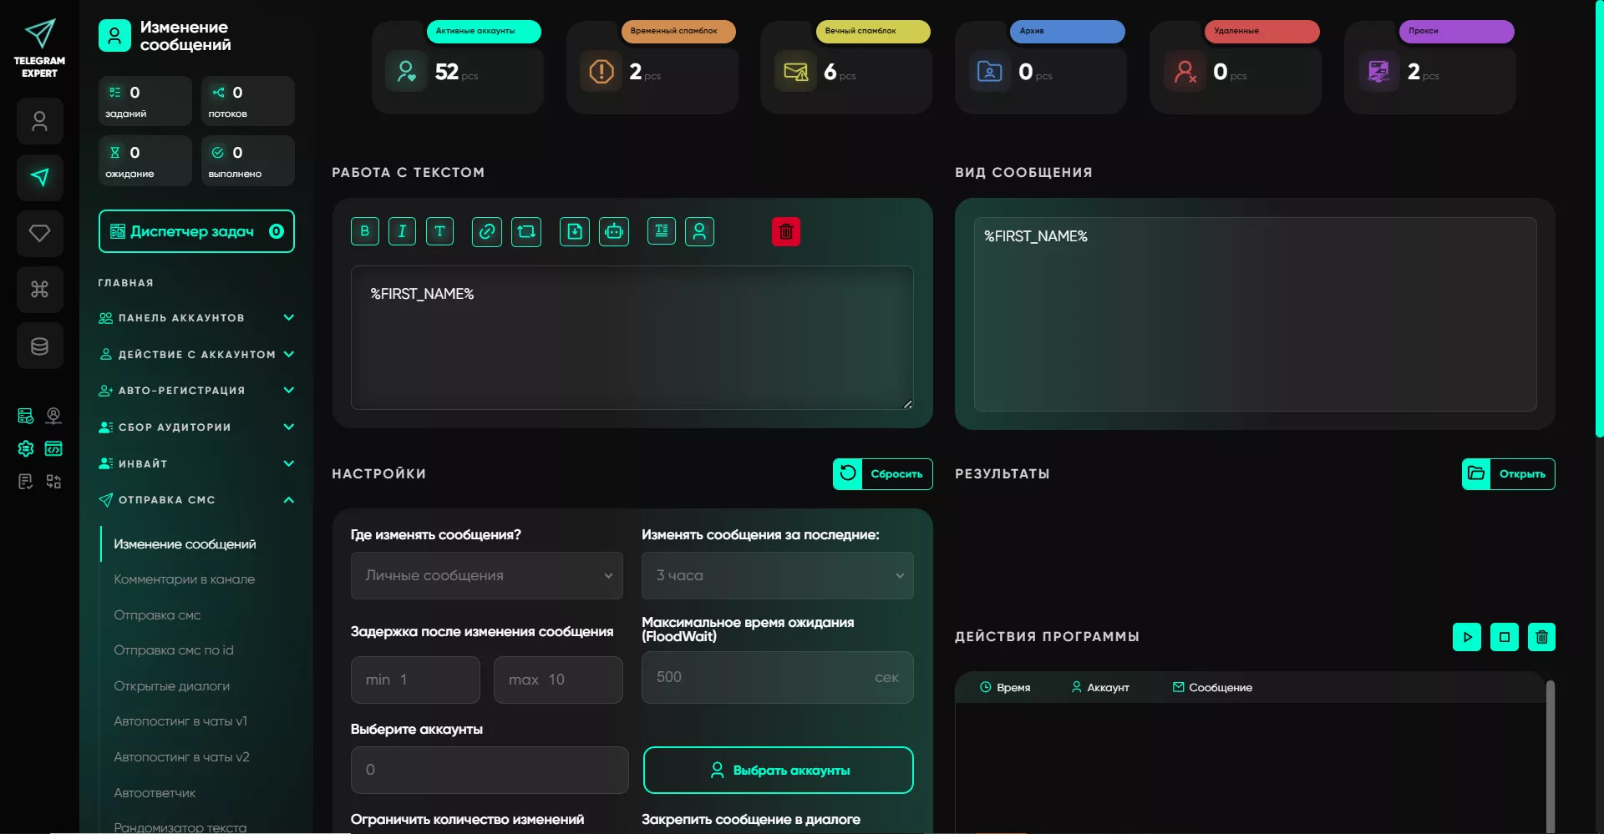This screenshot has width=1604, height=834.
Task: Click the robot bot icon
Action: 614,231
